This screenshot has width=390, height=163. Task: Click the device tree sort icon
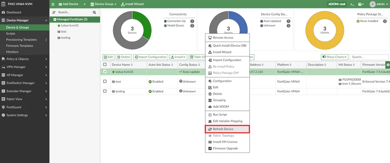[54, 12]
